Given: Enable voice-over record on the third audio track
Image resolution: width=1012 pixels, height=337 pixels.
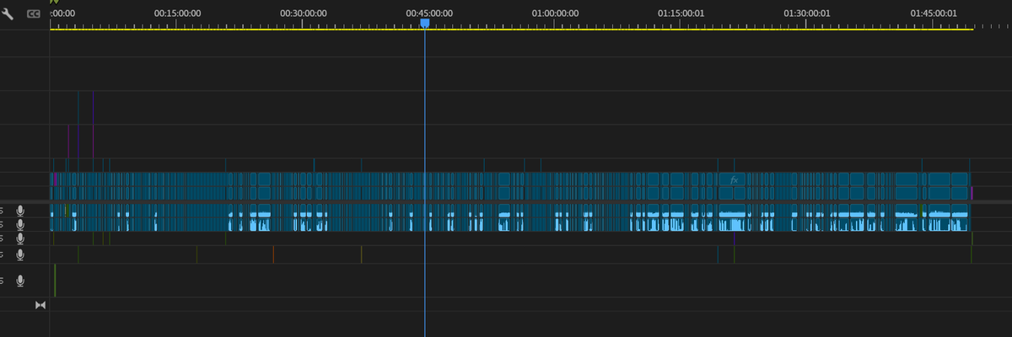Looking at the screenshot, I should pos(20,238).
